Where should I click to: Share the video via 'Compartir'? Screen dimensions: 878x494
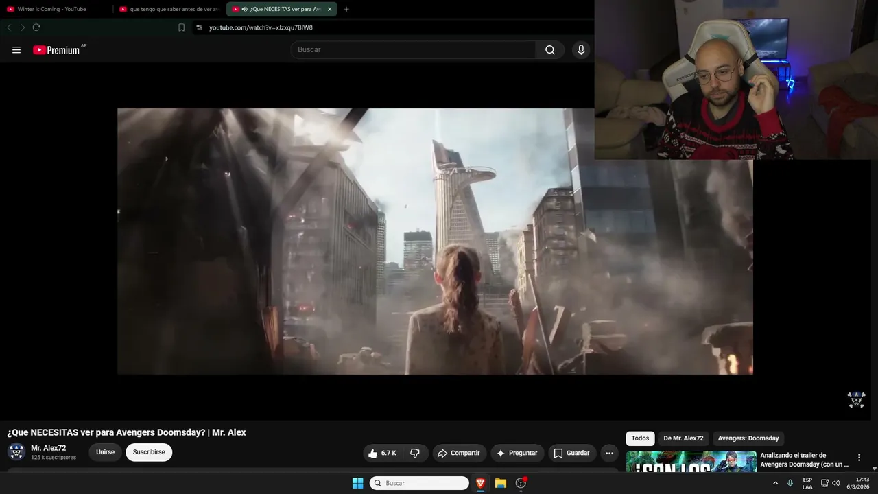point(459,453)
